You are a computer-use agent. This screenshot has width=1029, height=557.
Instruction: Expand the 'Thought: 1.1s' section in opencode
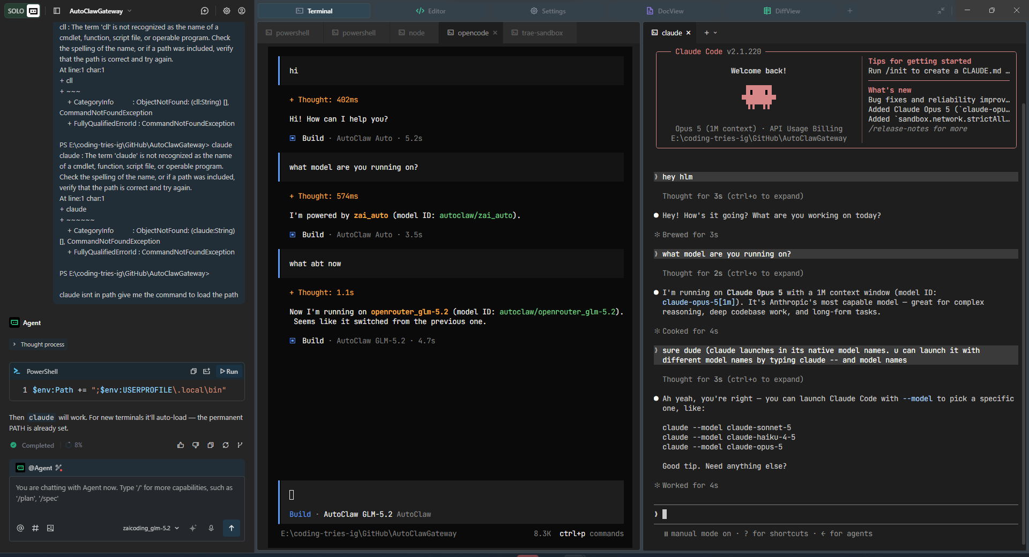click(x=322, y=292)
